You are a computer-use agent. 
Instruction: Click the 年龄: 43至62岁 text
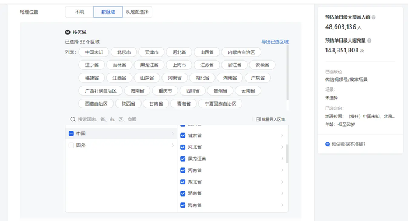[340, 124]
